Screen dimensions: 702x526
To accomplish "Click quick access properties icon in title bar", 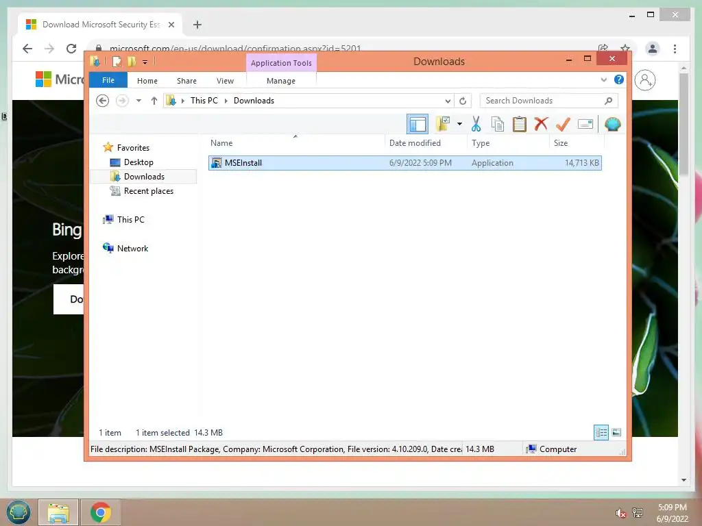I will tap(117, 61).
